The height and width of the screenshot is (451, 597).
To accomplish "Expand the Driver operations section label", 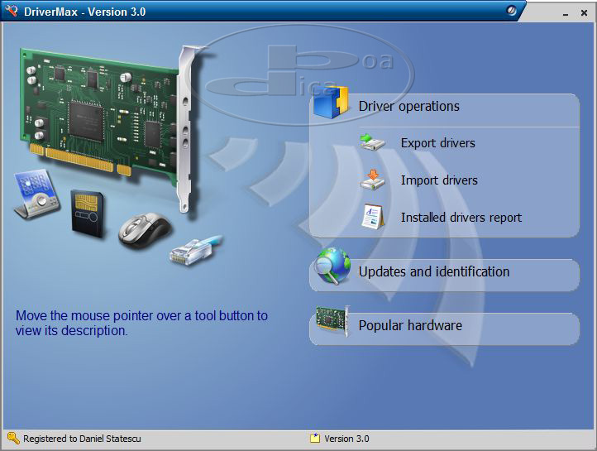I will click(408, 107).
